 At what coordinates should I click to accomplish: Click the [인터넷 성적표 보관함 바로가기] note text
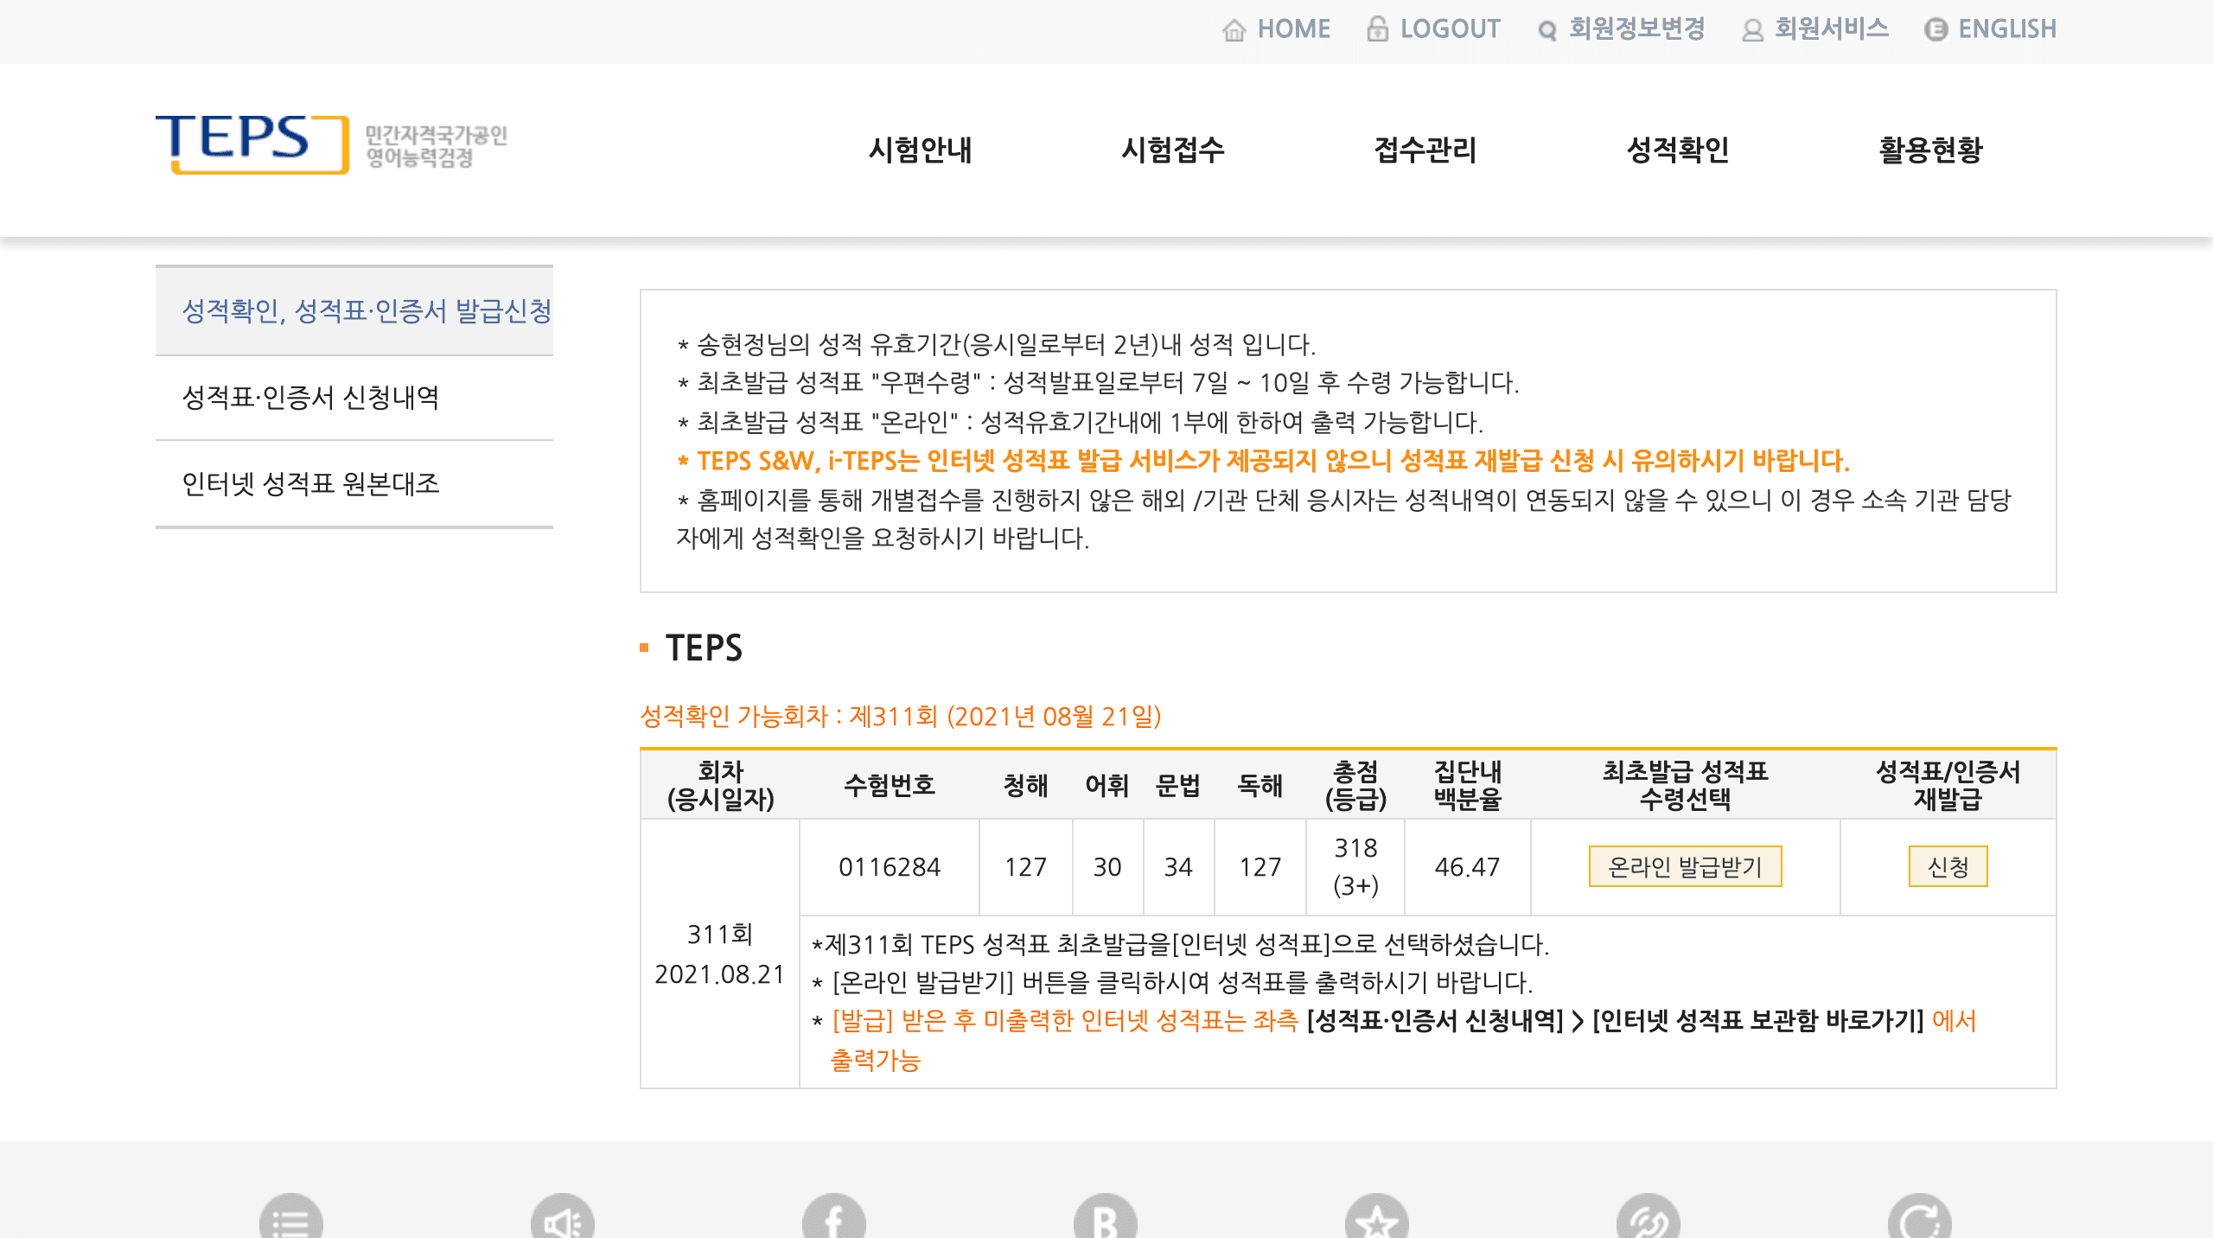1757,1021
